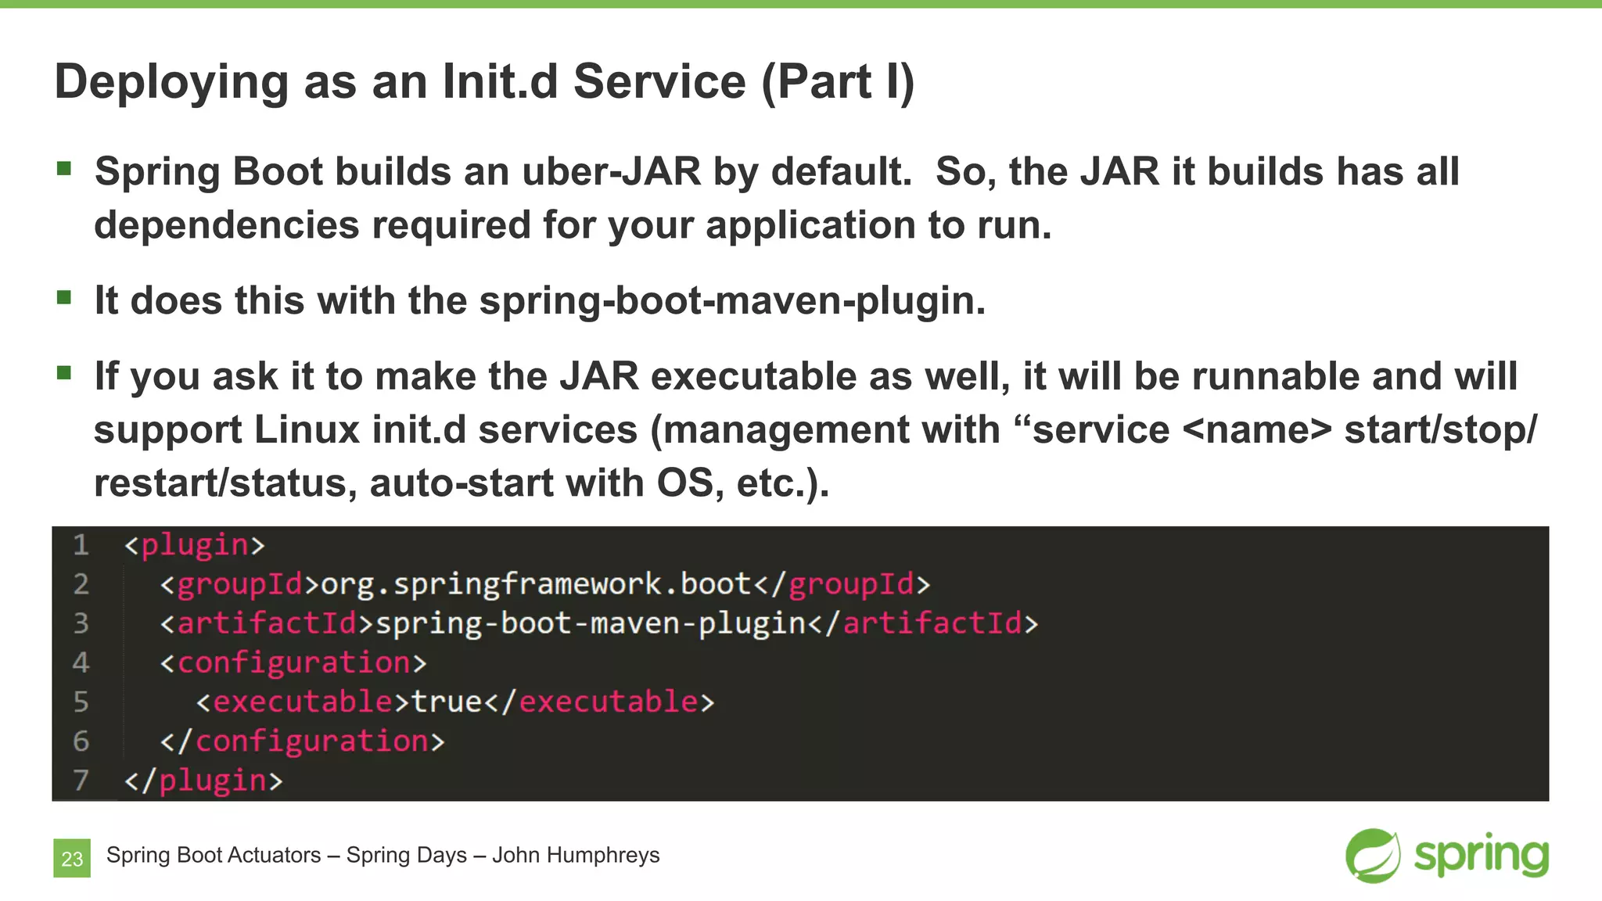Screen dimensions: 1602x901
Task: Click the second green square bullet marker
Action: tap(64, 297)
